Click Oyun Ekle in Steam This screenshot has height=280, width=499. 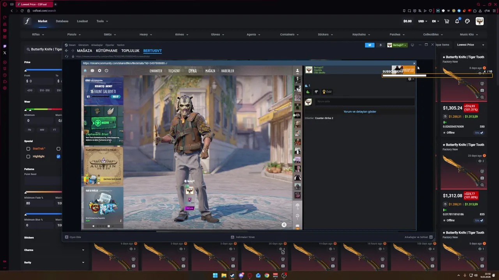[73, 237]
